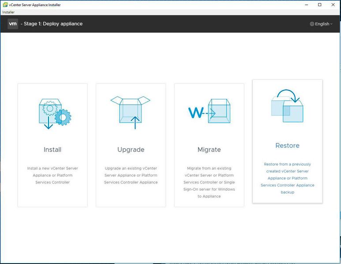Click 'Restore from a previously' description

pyautogui.click(x=287, y=178)
